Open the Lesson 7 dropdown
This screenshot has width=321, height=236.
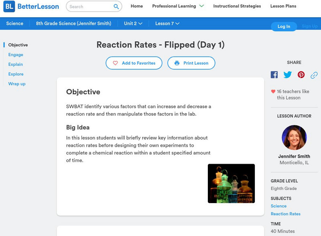pos(167,23)
